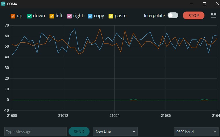Click the Type Message input field
The width and height of the screenshot is (220, 137).
coord(35,132)
